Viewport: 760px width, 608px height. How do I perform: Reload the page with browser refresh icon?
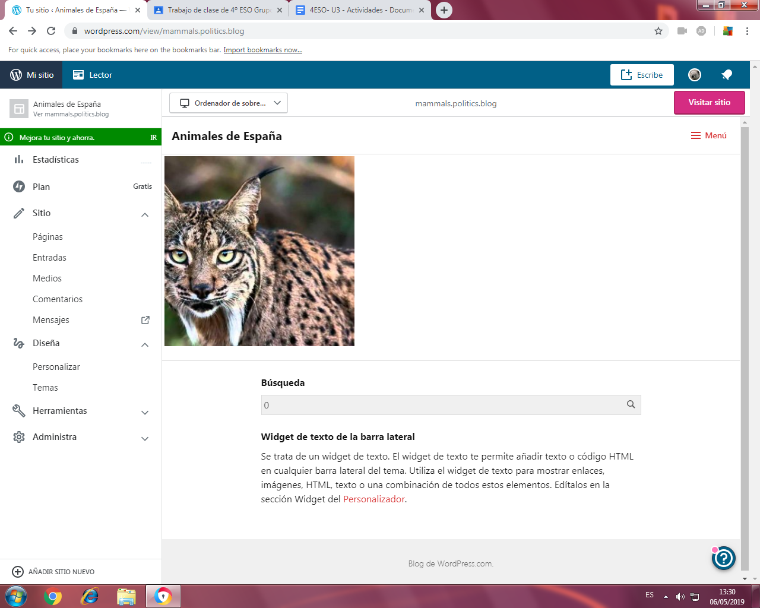click(x=51, y=31)
